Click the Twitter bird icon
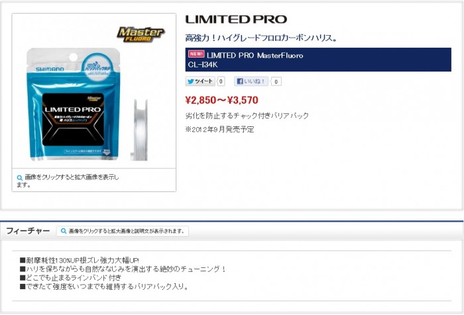 pos(191,81)
